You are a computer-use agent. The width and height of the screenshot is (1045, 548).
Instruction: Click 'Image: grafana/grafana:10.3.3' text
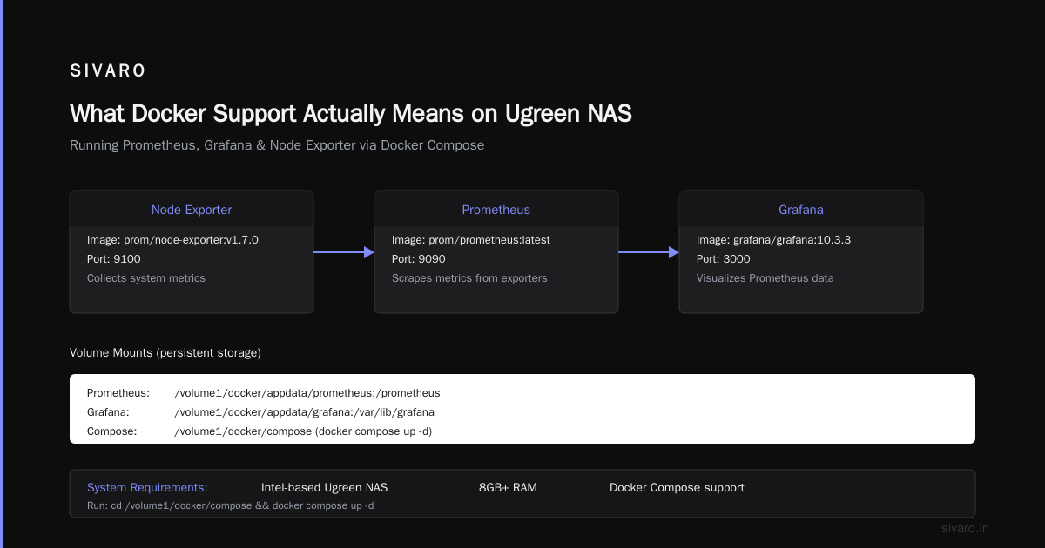coord(773,240)
